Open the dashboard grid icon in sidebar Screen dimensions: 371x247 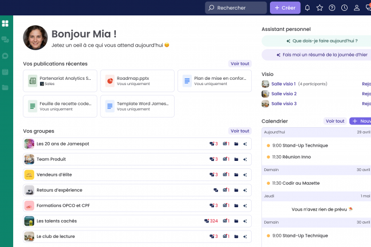pyautogui.click(x=5, y=23)
